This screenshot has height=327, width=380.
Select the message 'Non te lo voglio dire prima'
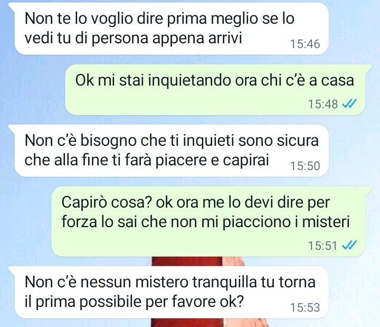[172, 29]
